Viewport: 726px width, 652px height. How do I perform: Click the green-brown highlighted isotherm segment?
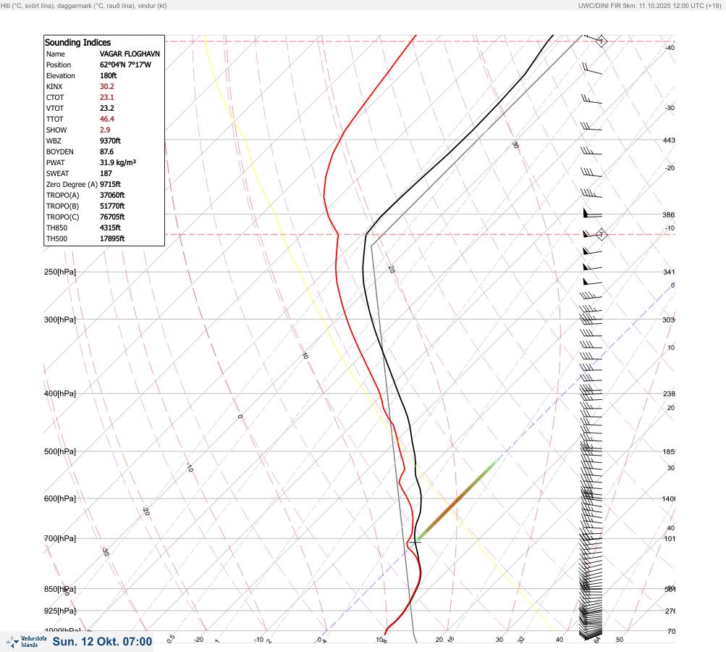(x=457, y=500)
